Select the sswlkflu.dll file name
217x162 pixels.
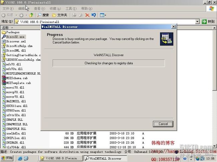16,133
